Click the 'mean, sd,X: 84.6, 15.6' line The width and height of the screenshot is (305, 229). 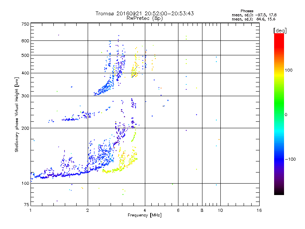coord(254,19)
